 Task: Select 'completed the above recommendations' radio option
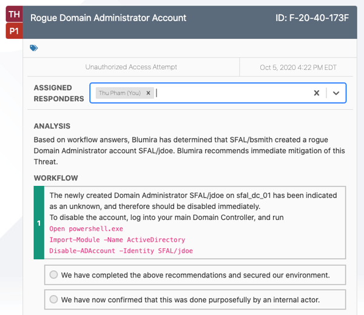(54, 275)
